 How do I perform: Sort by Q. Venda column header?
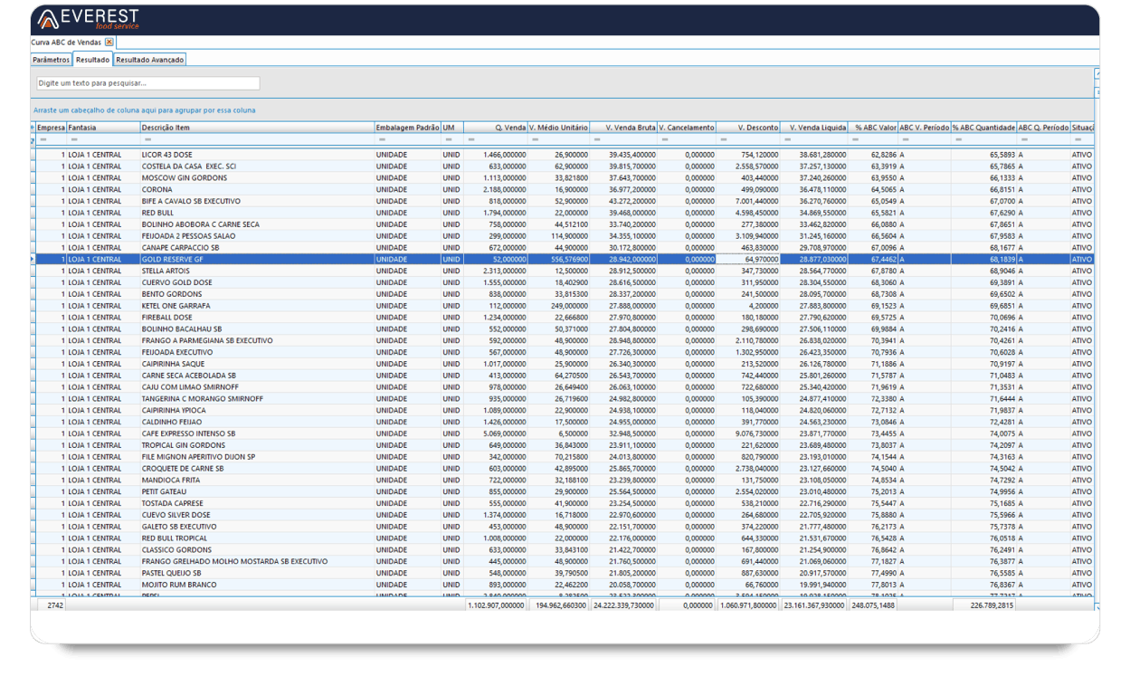496,128
